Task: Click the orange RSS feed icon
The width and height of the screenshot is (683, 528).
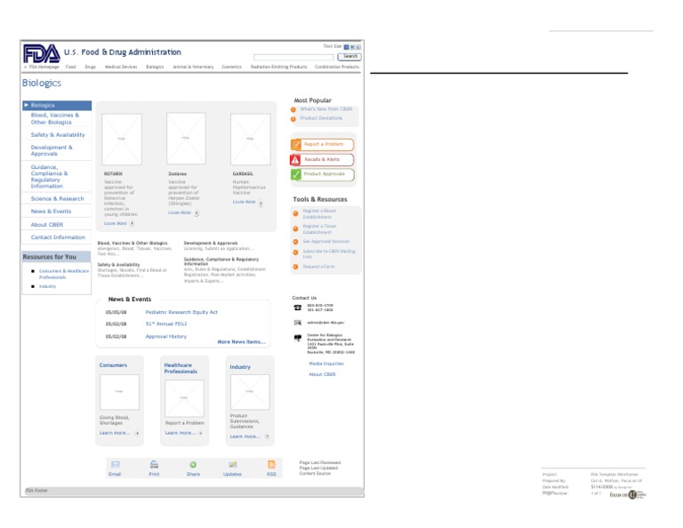Action: click(x=271, y=465)
